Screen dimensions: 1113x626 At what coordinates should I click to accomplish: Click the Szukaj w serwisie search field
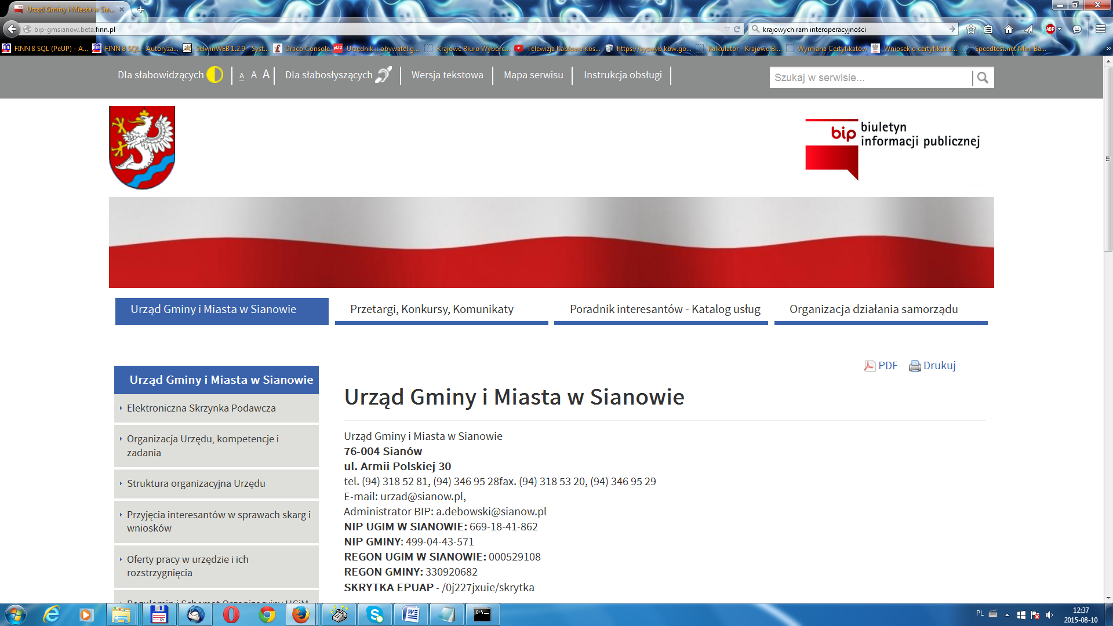(870, 78)
